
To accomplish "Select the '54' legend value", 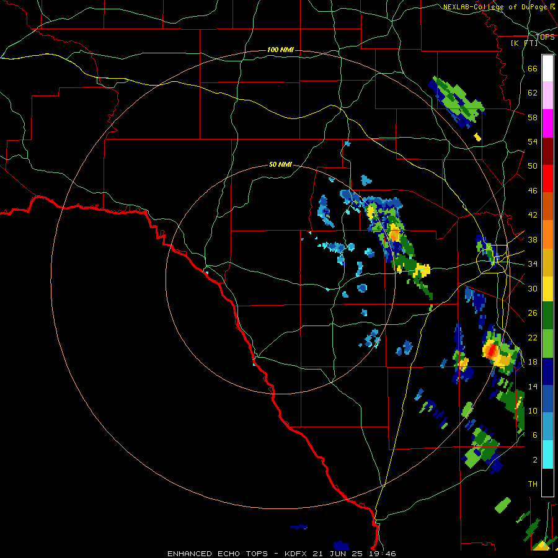I will click(x=533, y=141).
